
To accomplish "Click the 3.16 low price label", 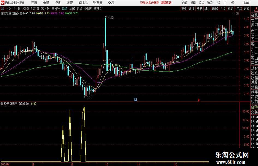I will click(90, 97).
